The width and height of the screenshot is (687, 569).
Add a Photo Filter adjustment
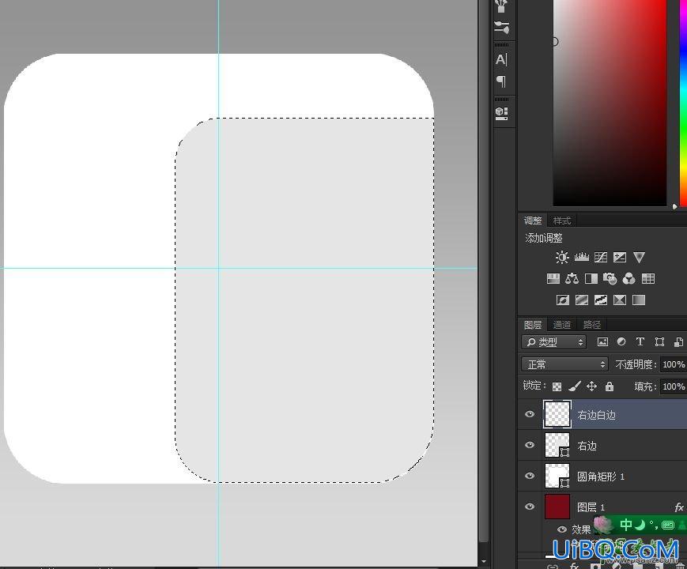point(610,279)
